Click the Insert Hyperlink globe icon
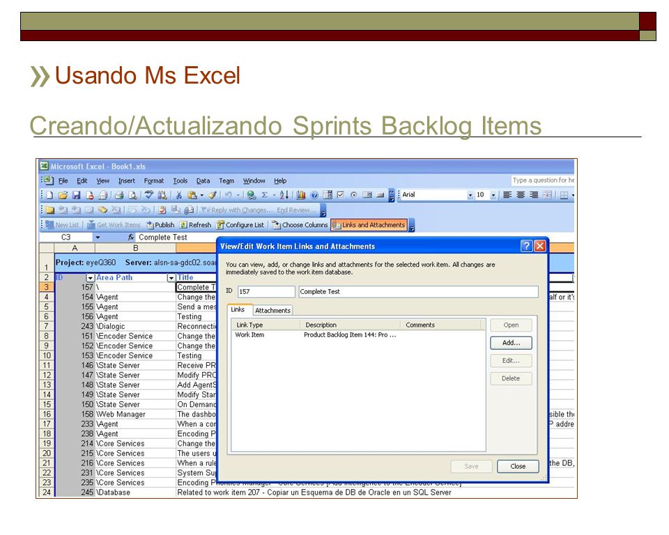669x535 pixels. tap(252, 195)
